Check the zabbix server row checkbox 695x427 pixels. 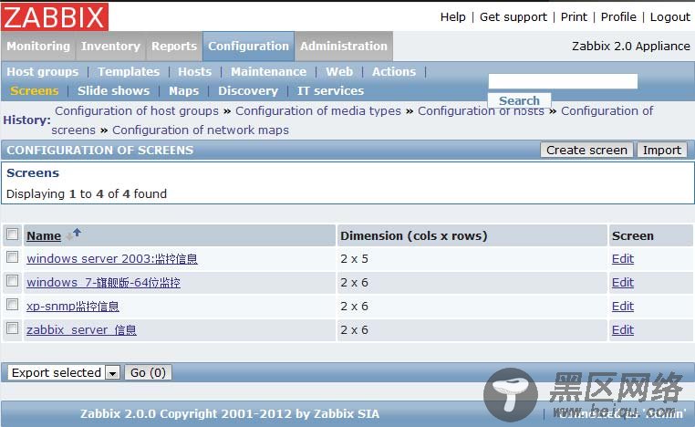(x=13, y=328)
